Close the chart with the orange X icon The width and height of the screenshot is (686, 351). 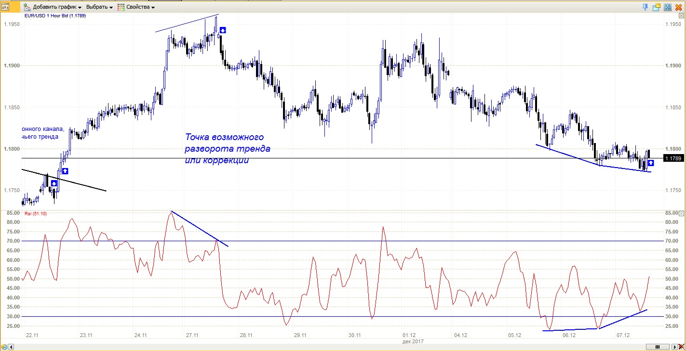coord(679,7)
